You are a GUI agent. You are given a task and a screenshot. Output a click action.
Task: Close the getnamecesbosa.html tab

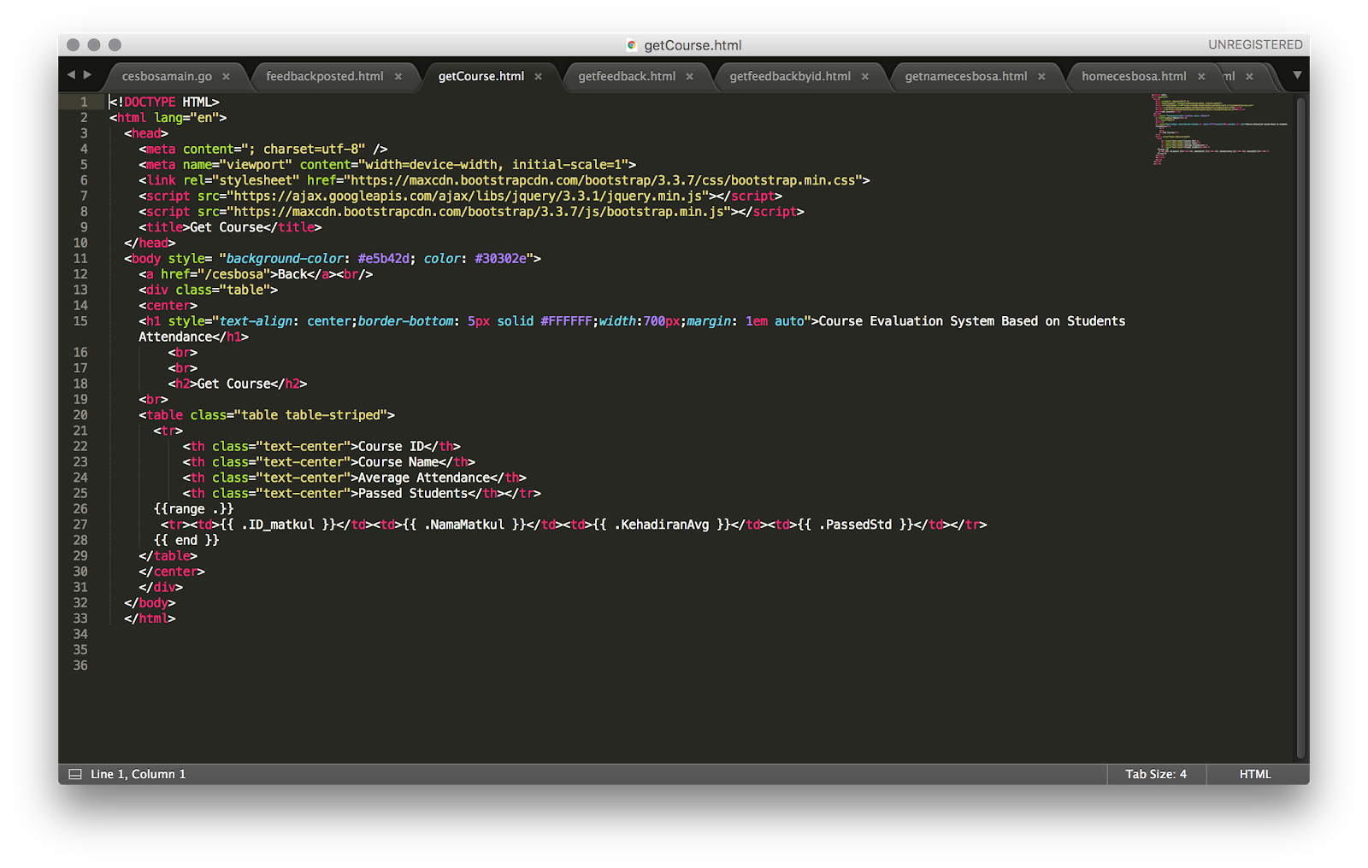click(x=1042, y=76)
